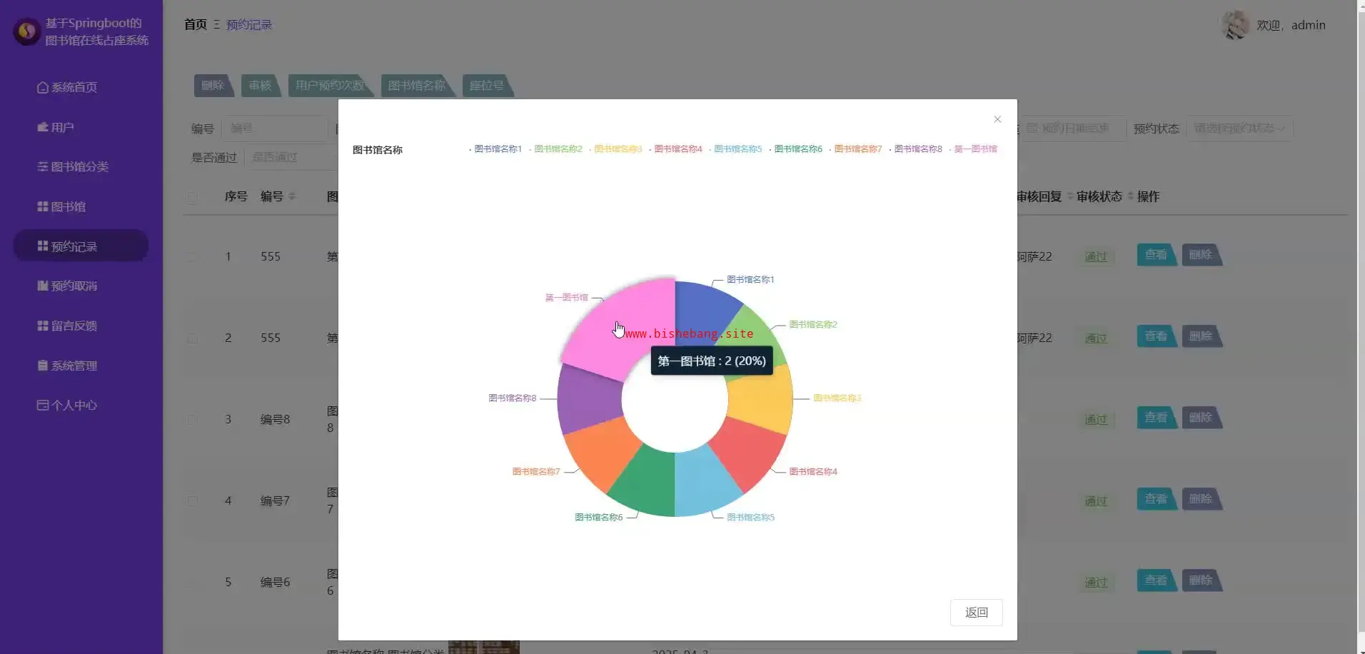Click the 预约日期结束 date input

click(1073, 129)
